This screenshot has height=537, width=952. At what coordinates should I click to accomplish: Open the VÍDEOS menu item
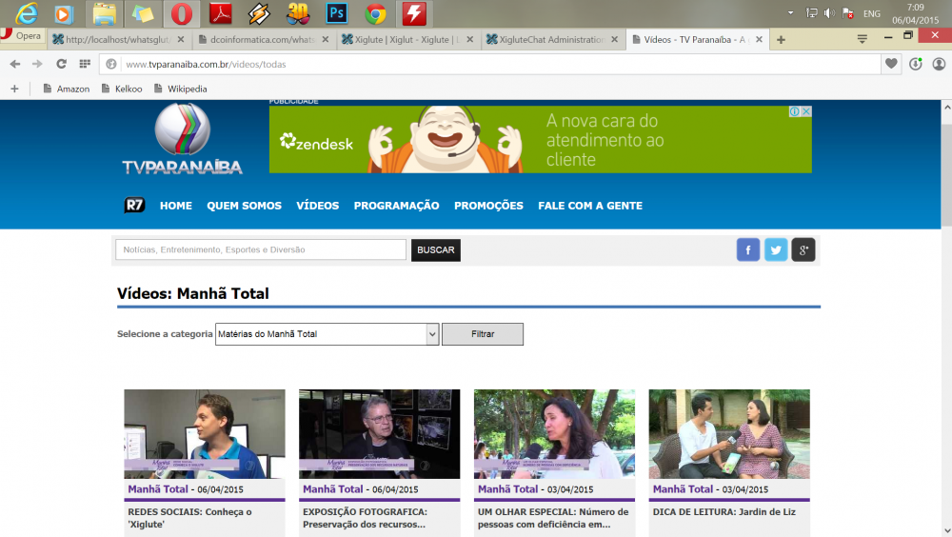click(317, 206)
